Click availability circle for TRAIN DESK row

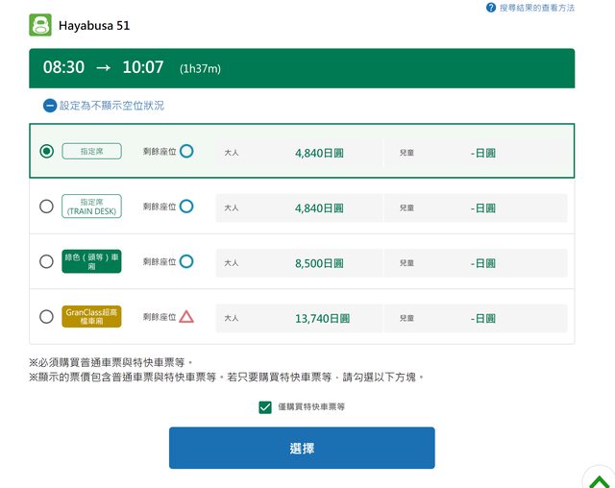186,207
